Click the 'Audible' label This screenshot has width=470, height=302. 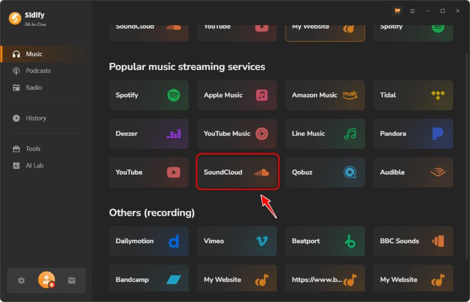point(392,172)
